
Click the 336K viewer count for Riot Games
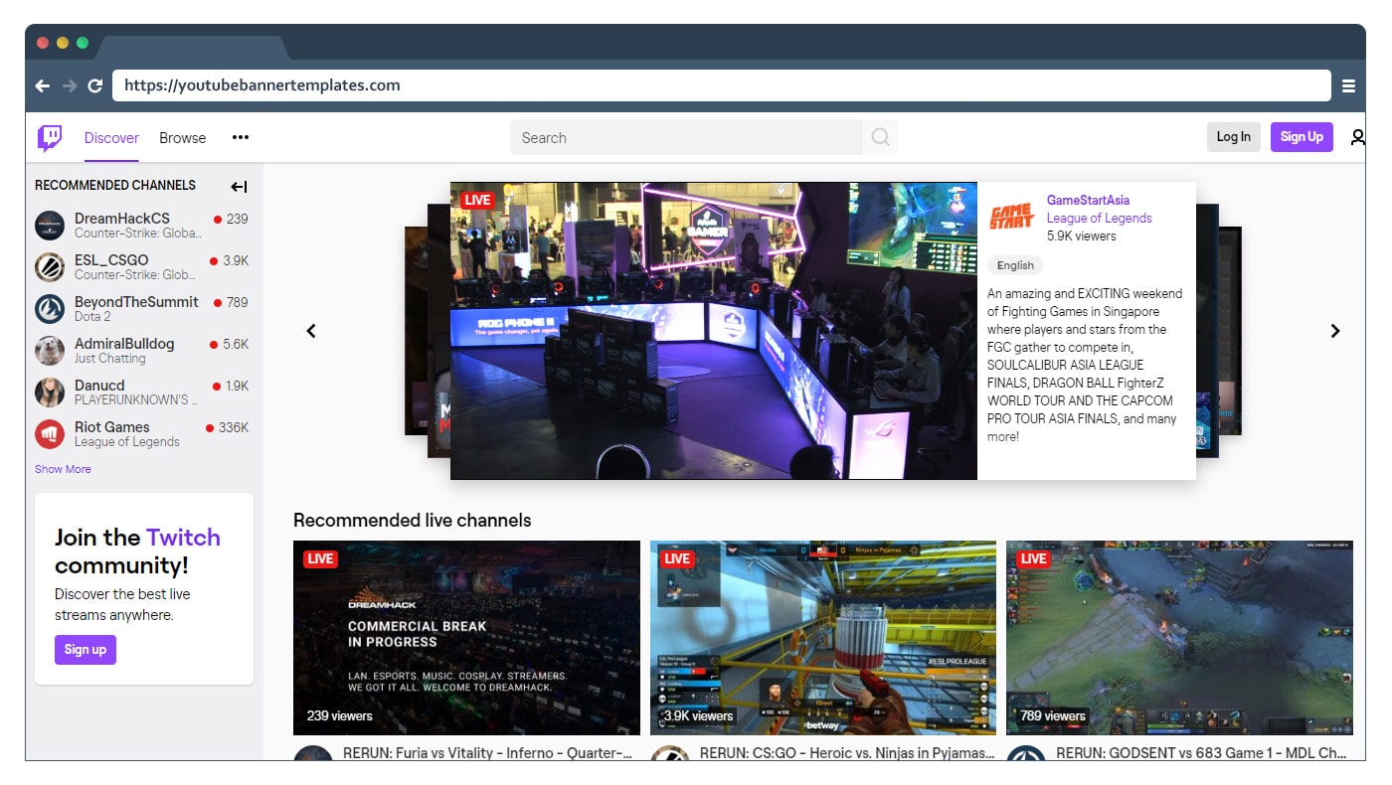pos(234,427)
